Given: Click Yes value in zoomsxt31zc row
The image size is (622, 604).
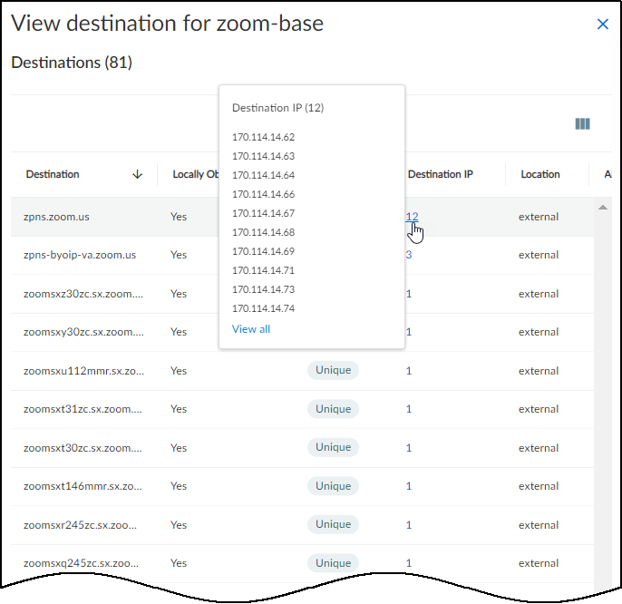Looking at the screenshot, I should coord(179,409).
